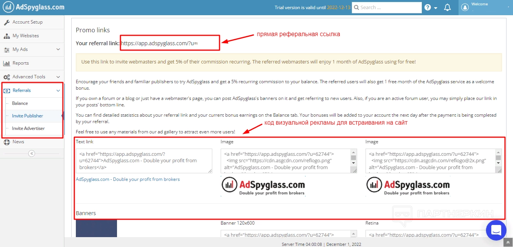Click the AdSpyglass.com logo
The height and width of the screenshot is (247, 513).
click(34, 7)
